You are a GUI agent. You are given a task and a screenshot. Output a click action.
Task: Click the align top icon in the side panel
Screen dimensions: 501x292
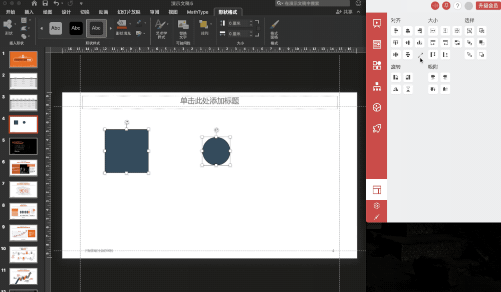[396, 42]
